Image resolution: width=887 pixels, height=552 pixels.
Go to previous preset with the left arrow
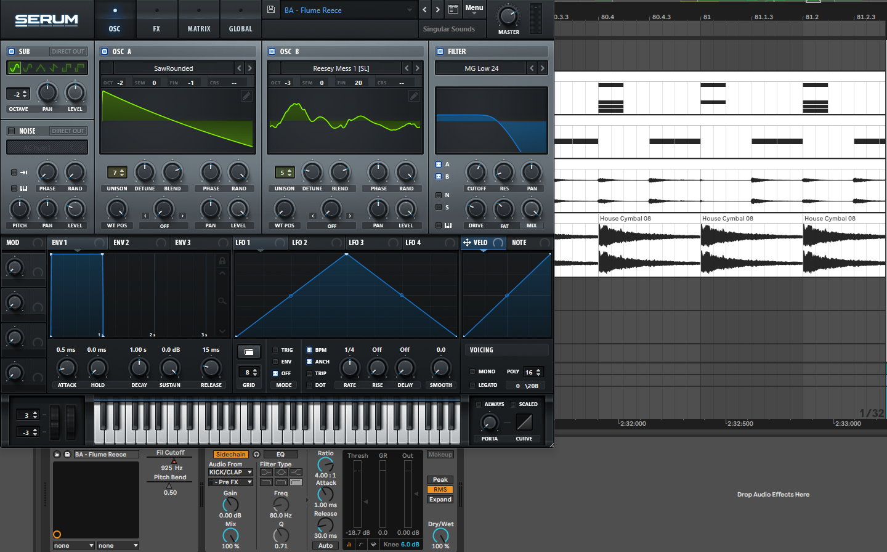(x=424, y=10)
